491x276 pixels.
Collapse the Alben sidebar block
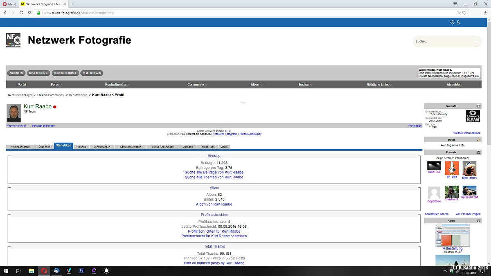click(x=478, y=220)
